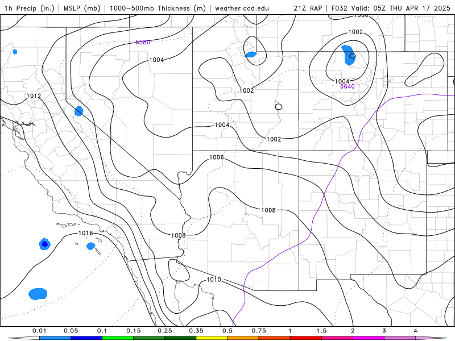Click the '1000-500mb Thickness (m)' header label
The height and width of the screenshot is (341, 455).
click(158, 8)
